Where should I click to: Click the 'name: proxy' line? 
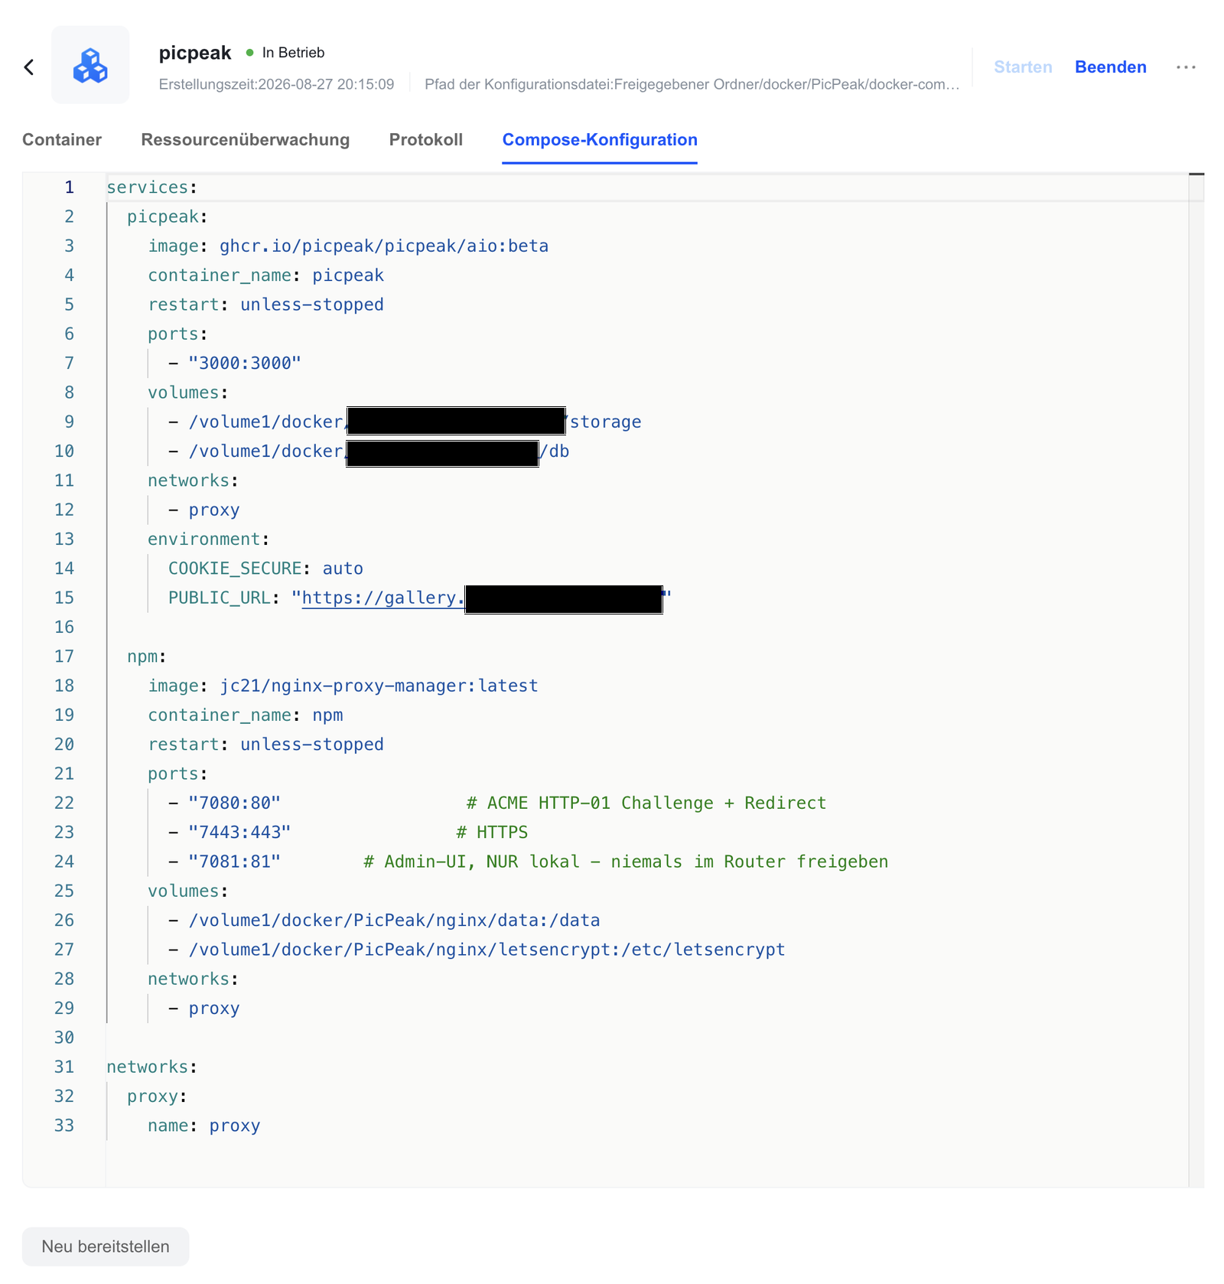click(x=203, y=1126)
